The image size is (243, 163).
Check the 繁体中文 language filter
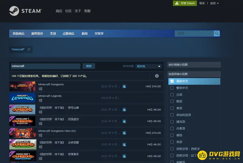pyautogui.click(x=172, y=88)
